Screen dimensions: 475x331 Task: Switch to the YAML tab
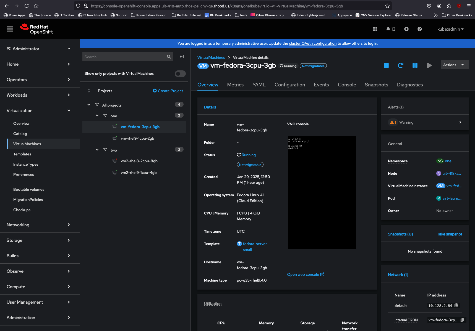[x=259, y=85]
